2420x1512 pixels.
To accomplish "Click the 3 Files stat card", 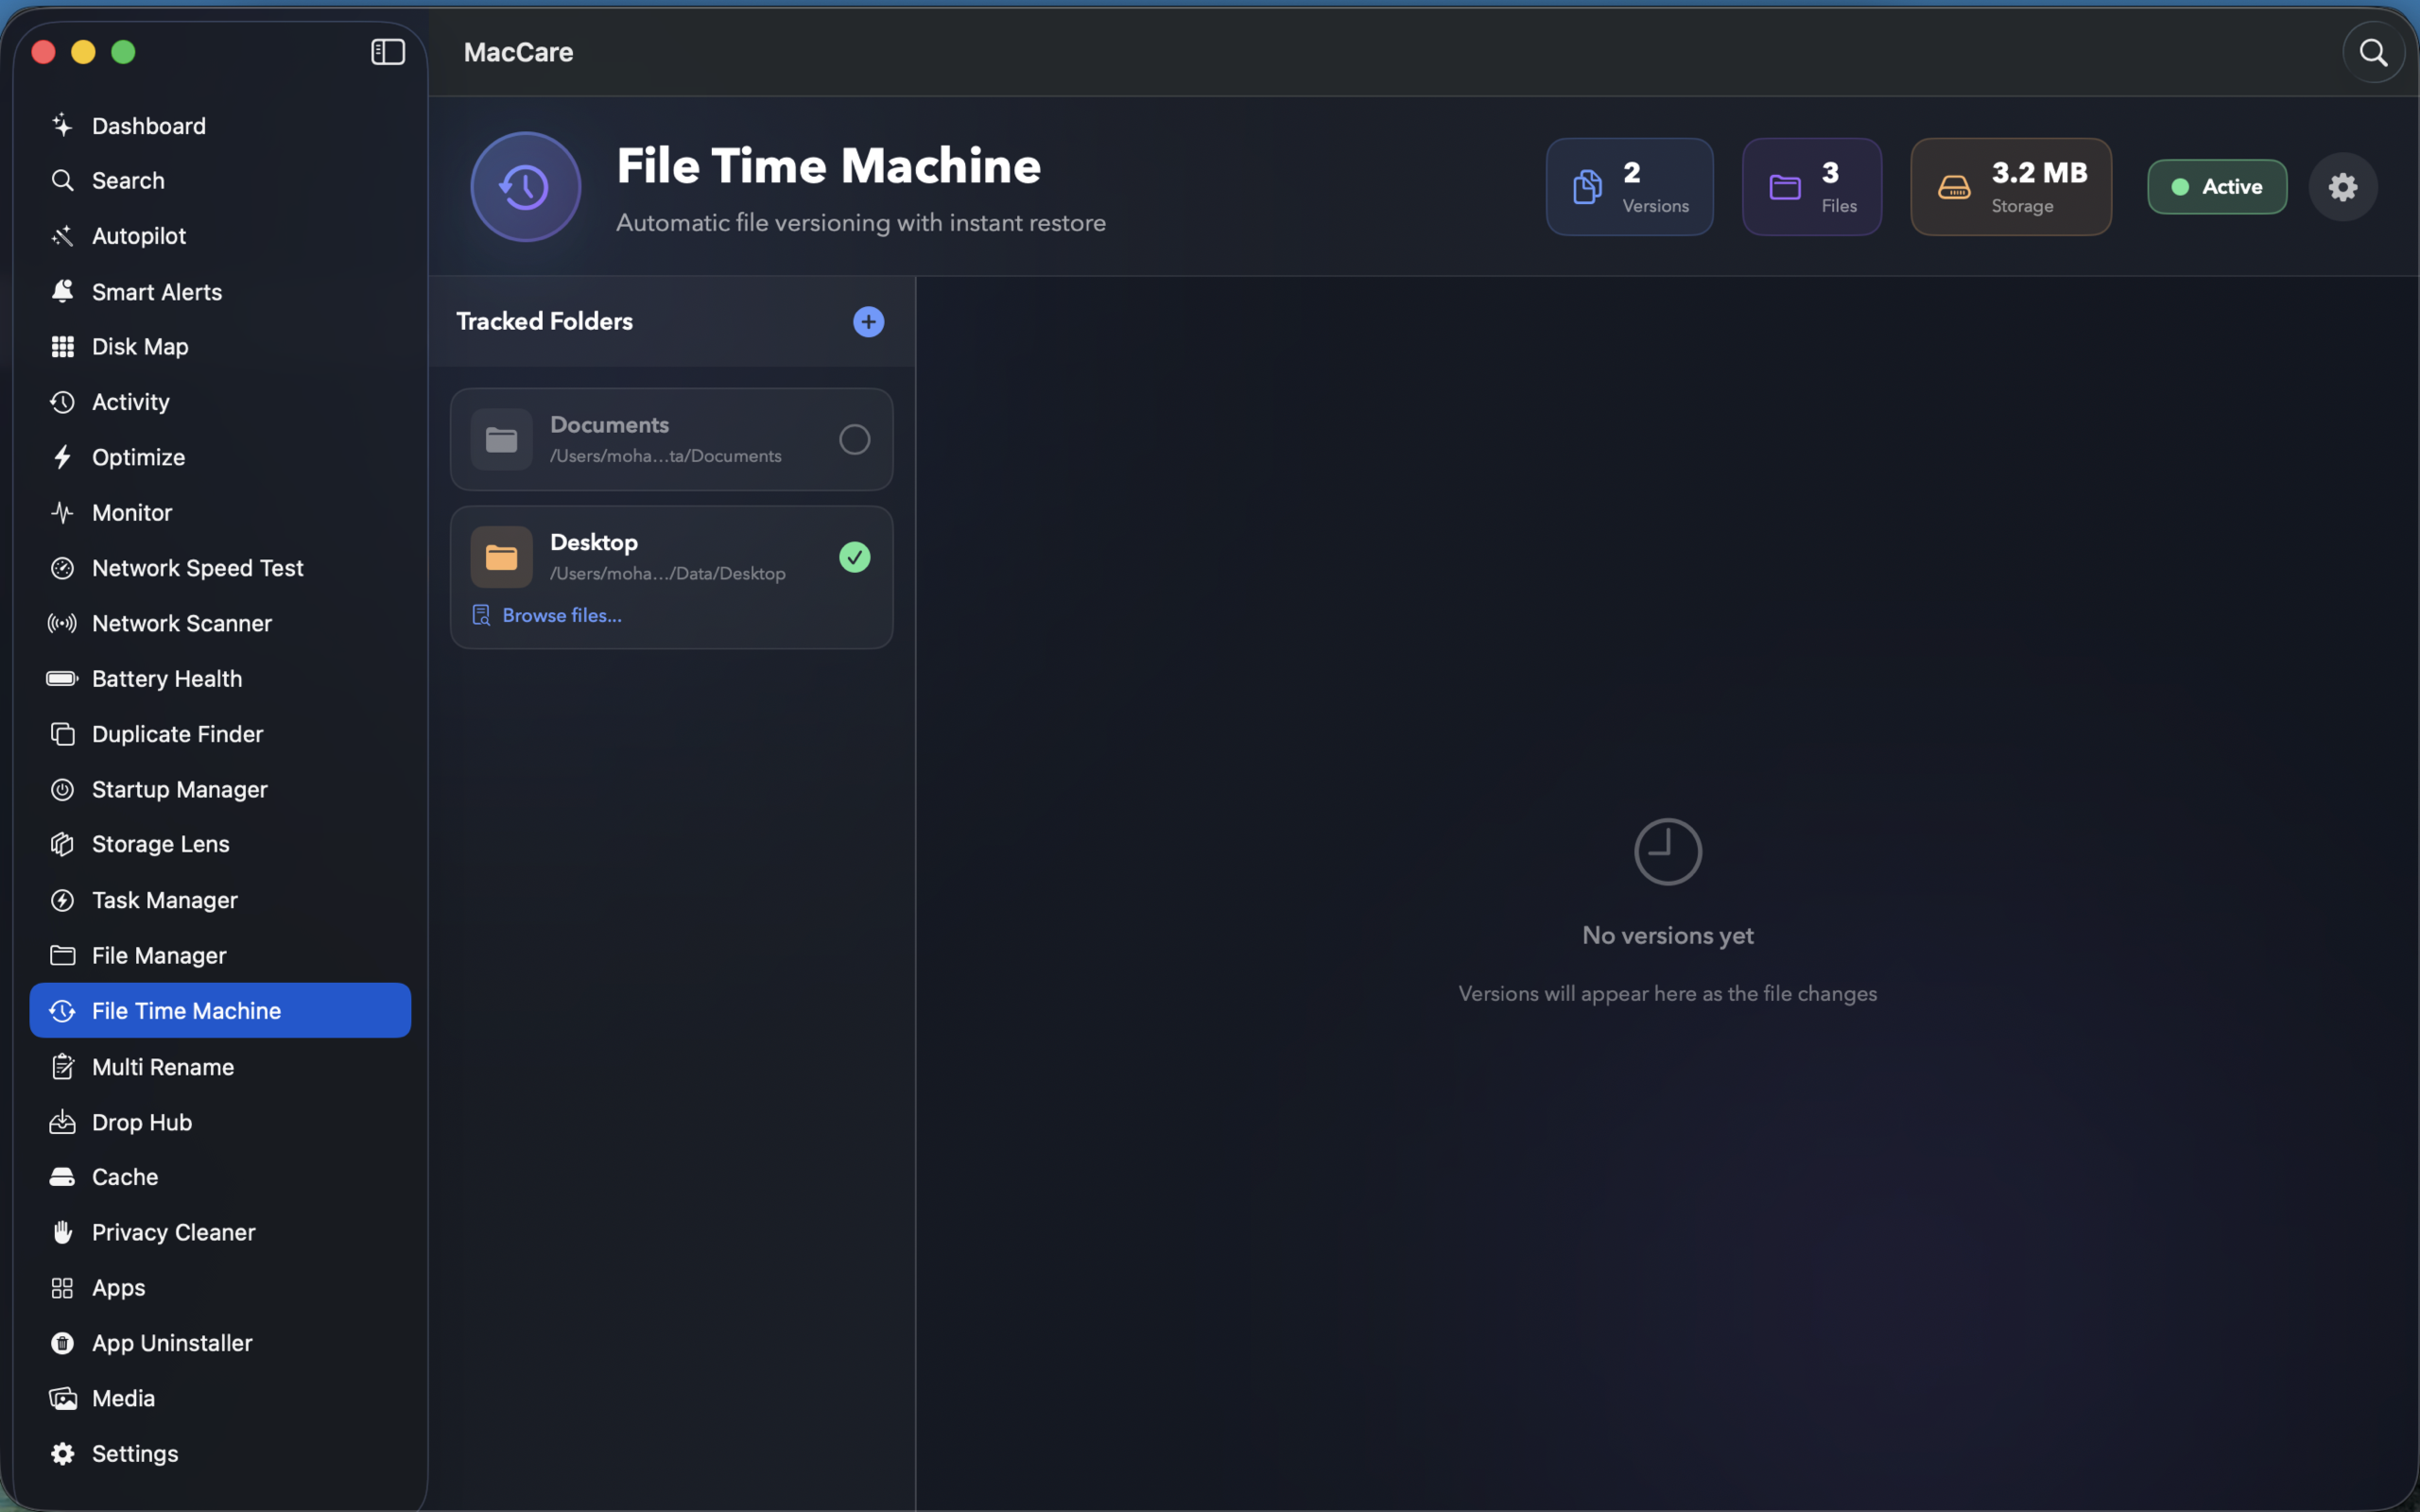I will click(x=1811, y=187).
